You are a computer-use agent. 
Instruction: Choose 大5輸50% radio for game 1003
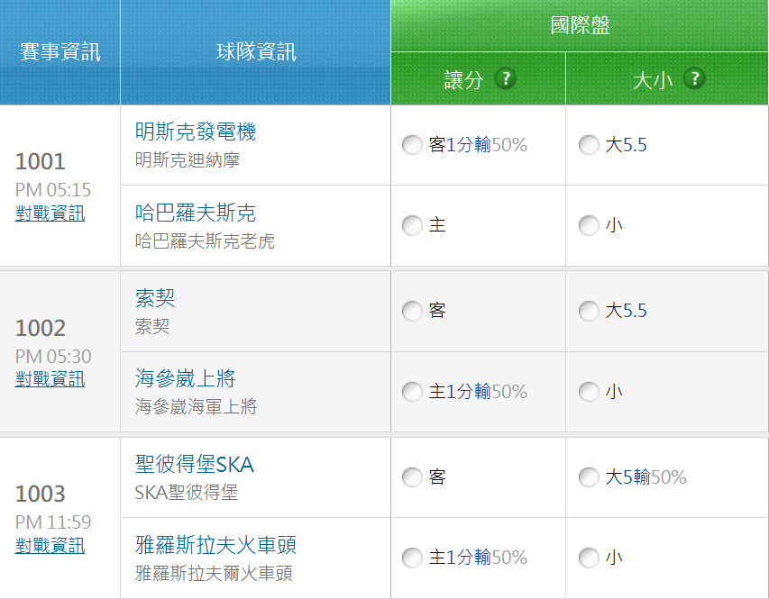(x=589, y=477)
